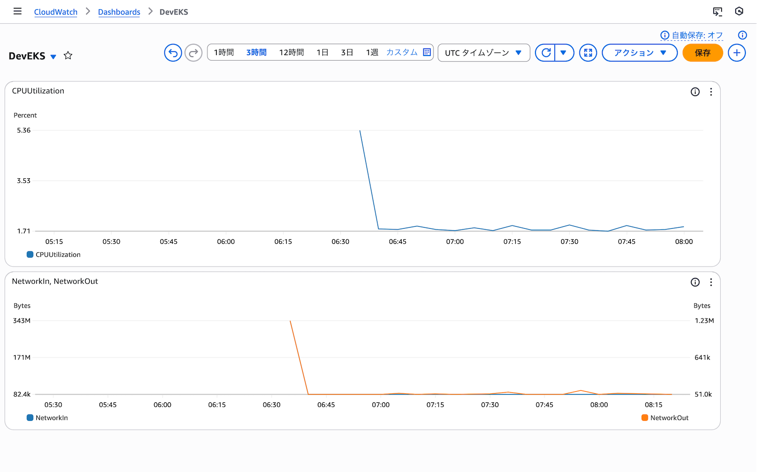
Task: Toggle CPUUtilization legend series visibility
Action: tap(53, 255)
